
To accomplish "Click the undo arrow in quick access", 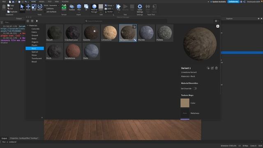I will pos(25,2).
